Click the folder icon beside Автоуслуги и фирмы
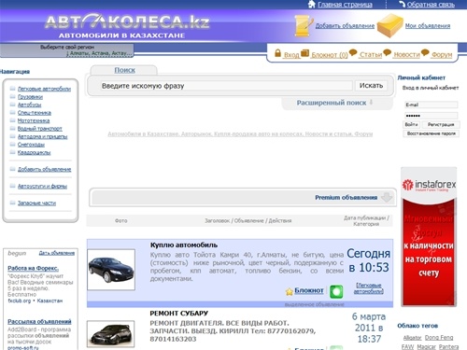The image size is (467, 350). (x=13, y=186)
